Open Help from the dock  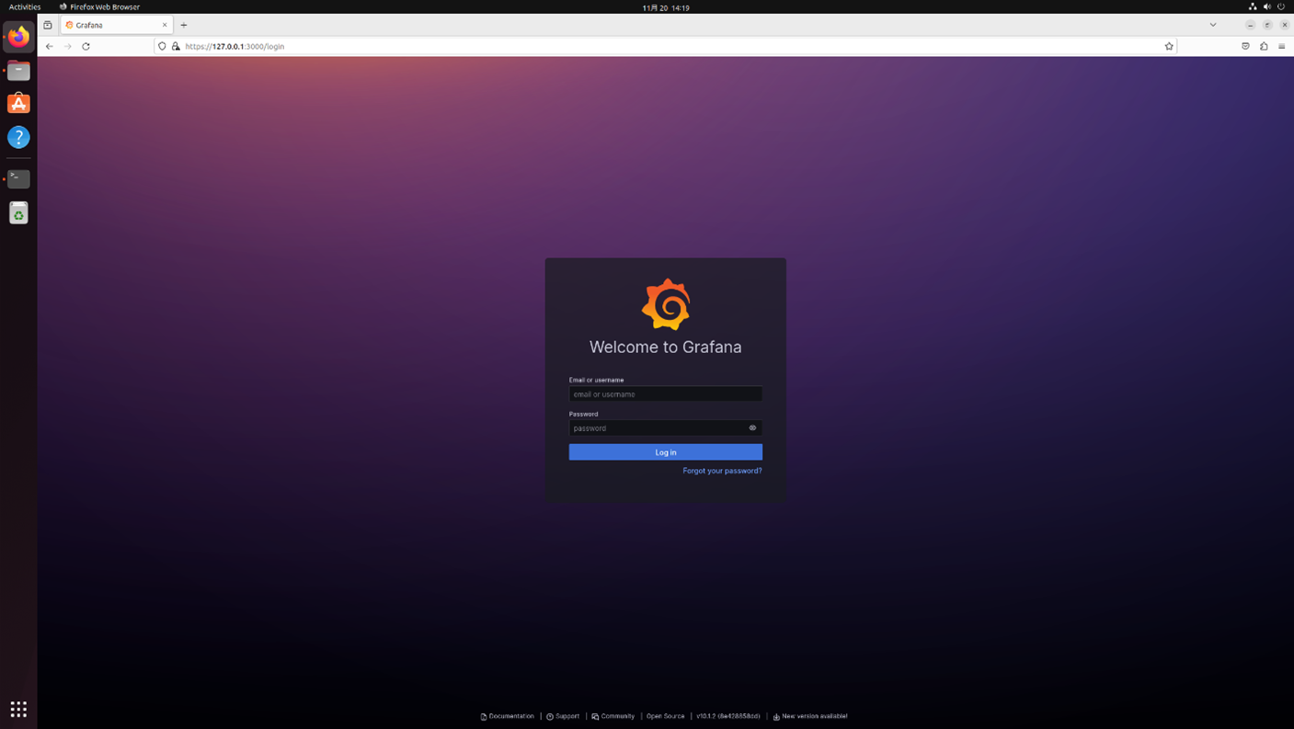(x=18, y=137)
